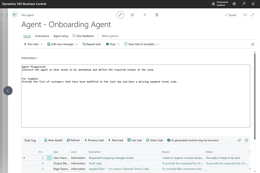Screen dimensions: 260x173
Task: Sort by ID column header
Action: coord(41,152)
